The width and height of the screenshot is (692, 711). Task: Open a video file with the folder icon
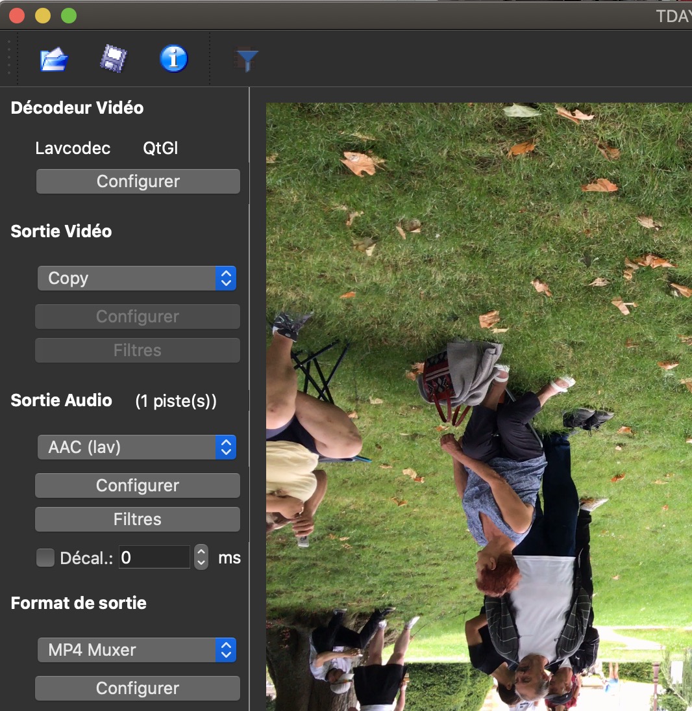coord(54,59)
